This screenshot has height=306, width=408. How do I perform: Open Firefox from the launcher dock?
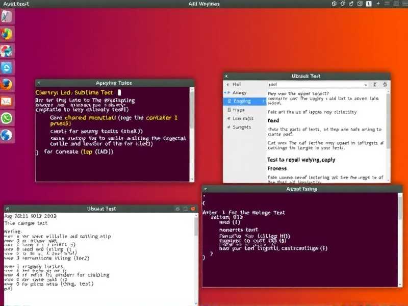click(7, 84)
